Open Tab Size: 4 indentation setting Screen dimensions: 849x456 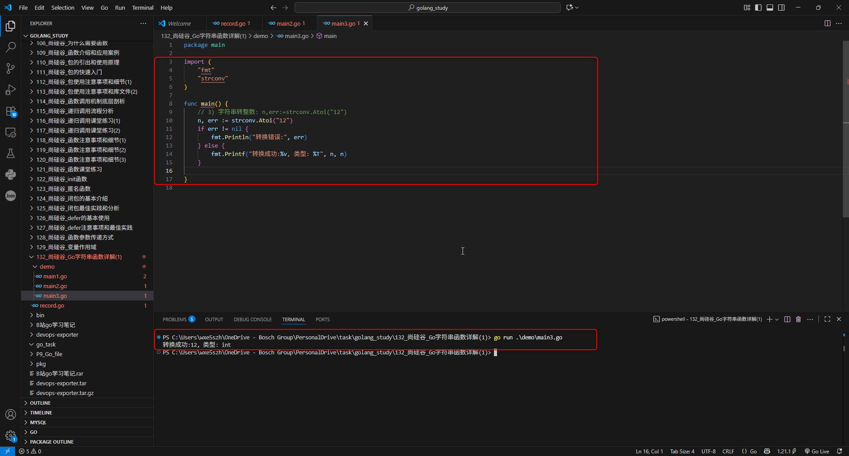682,451
